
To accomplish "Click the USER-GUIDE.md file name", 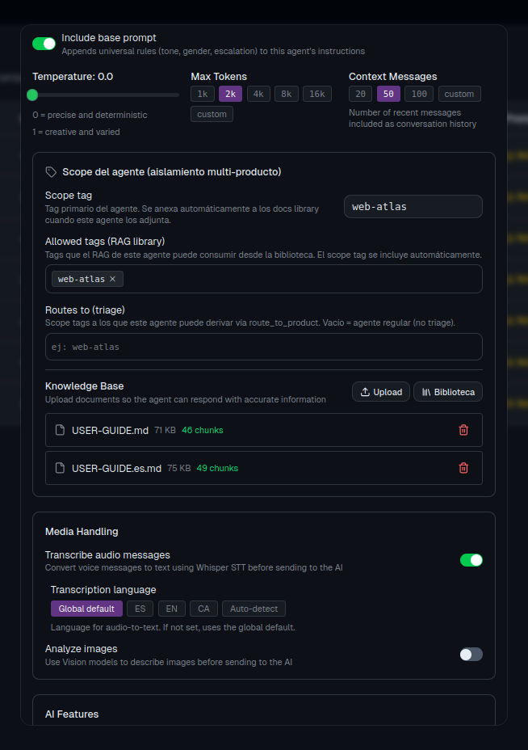I will (110, 431).
